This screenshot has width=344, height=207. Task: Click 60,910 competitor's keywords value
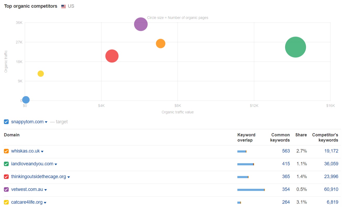331,189
